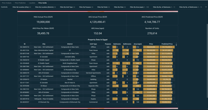Select row ID EG-5685314
208x110 pixels.
pyautogui.click(x=25, y=47)
